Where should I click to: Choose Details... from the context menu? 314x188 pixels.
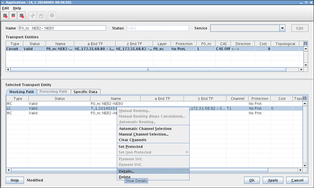pyautogui.click(x=126, y=171)
